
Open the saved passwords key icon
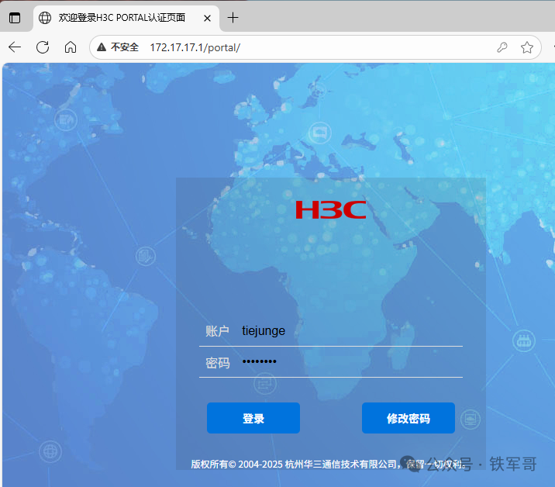pyautogui.click(x=502, y=47)
